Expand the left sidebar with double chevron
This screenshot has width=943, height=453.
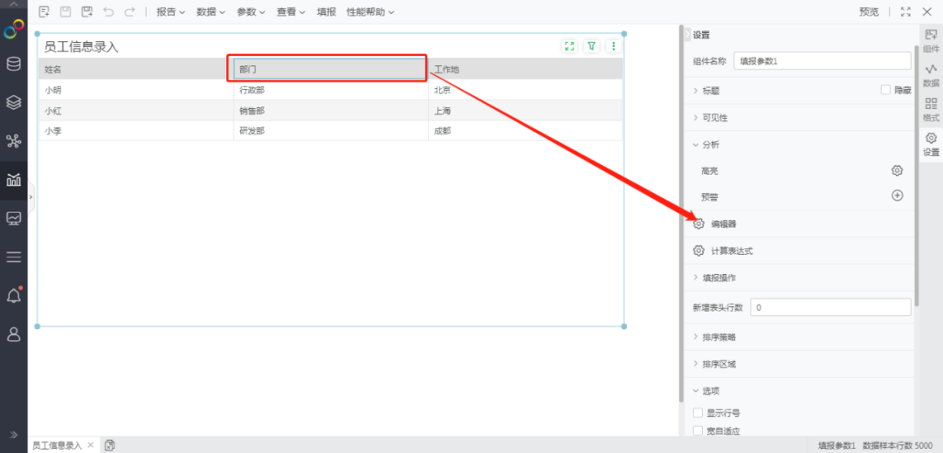click(x=14, y=435)
